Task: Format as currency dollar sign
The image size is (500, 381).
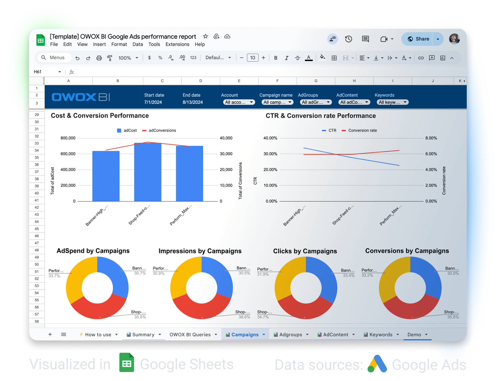Action: coord(149,58)
